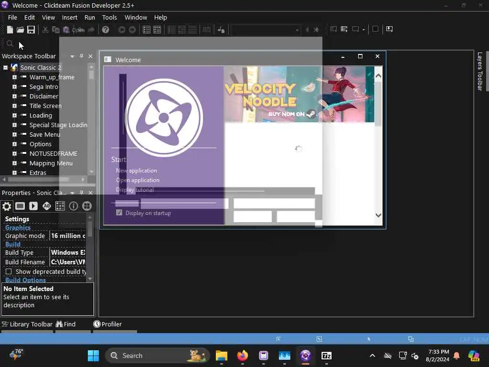Click the music note toolbar icon
The width and height of the screenshot is (489, 367).
point(221,30)
